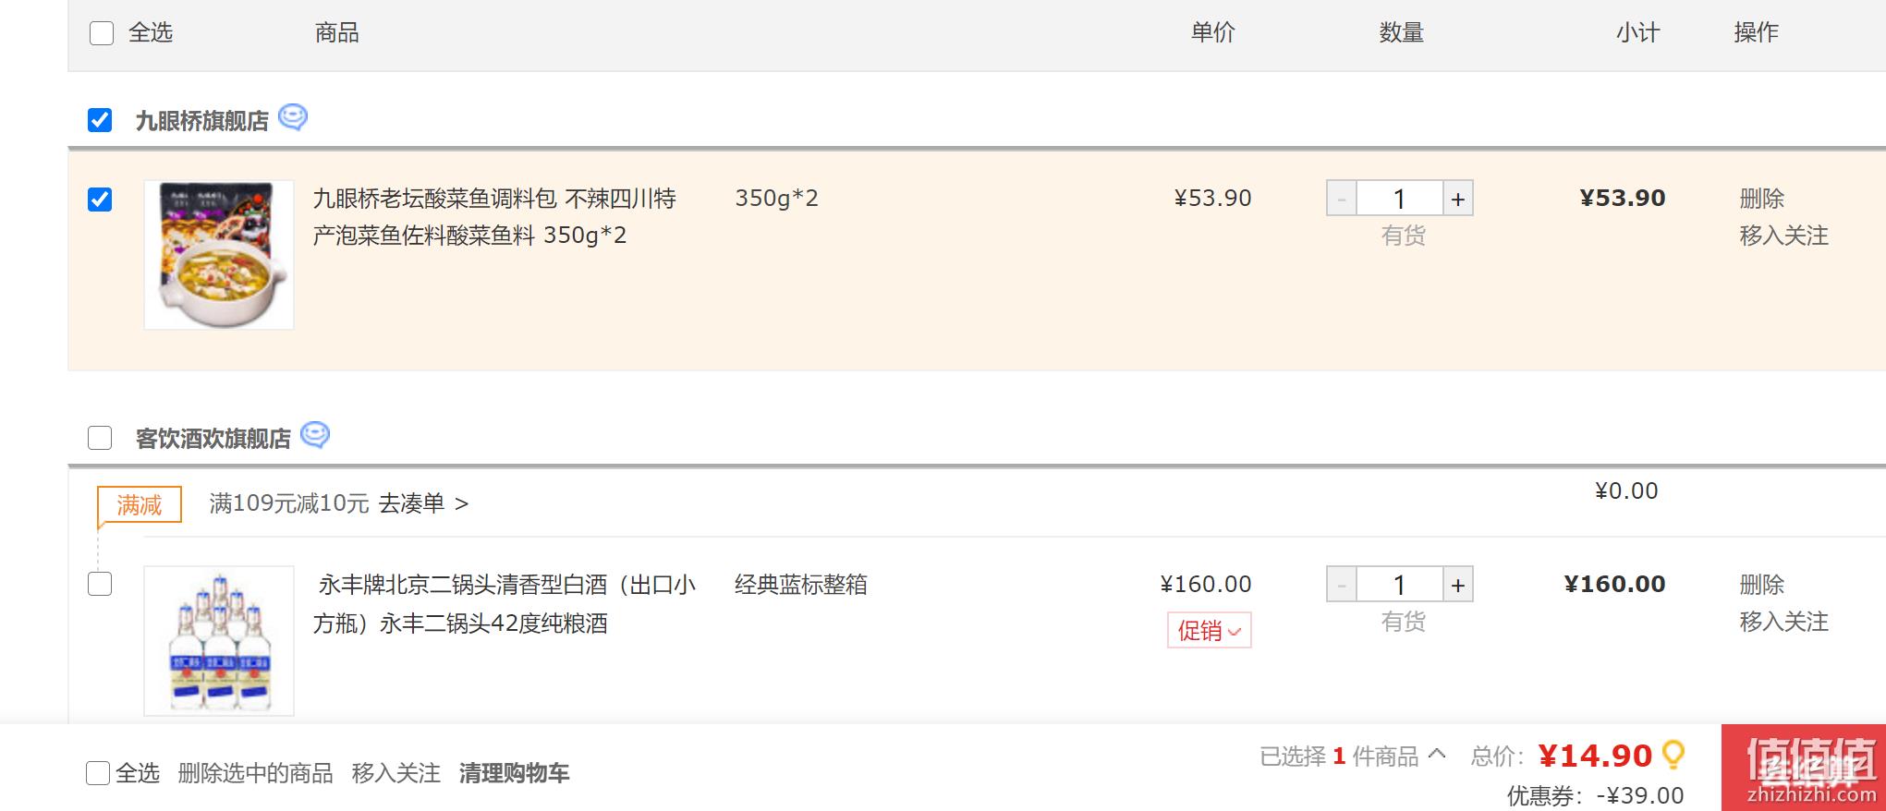Move 永丰二锅头 item to 移入关注
Image resolution: width=1886 pixels, height=811 pixels.
point(1783,622)
